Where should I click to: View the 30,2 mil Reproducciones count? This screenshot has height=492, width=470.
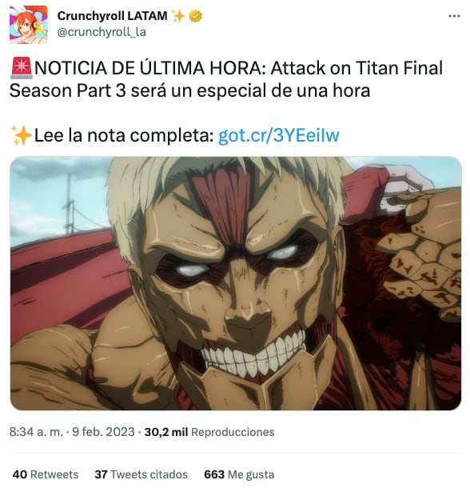coord(209,432)
